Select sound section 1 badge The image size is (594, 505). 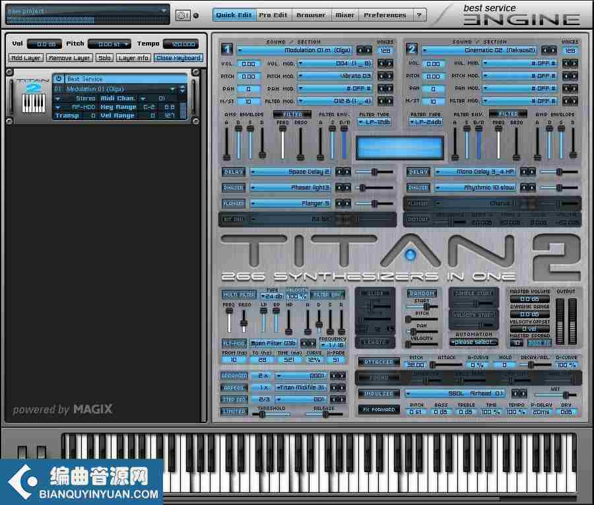coord(227,49)
